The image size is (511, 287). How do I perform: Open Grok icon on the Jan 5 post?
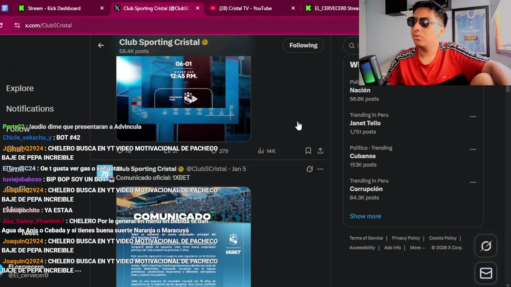309,169
